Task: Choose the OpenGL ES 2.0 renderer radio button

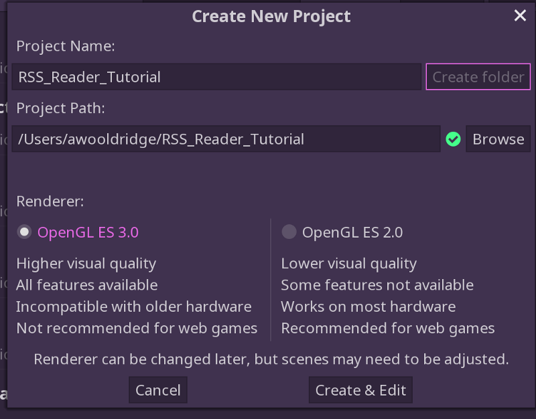Action: pos(289,232)
